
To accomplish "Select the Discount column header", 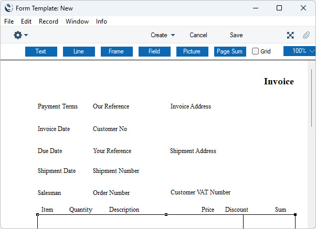I will [x=237, y=210].
